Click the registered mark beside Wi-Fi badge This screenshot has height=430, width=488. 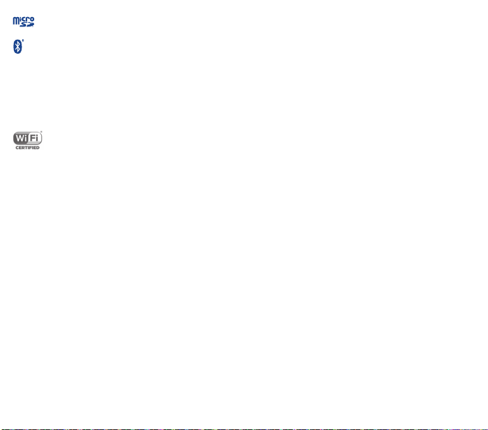[x=41, y=132]
